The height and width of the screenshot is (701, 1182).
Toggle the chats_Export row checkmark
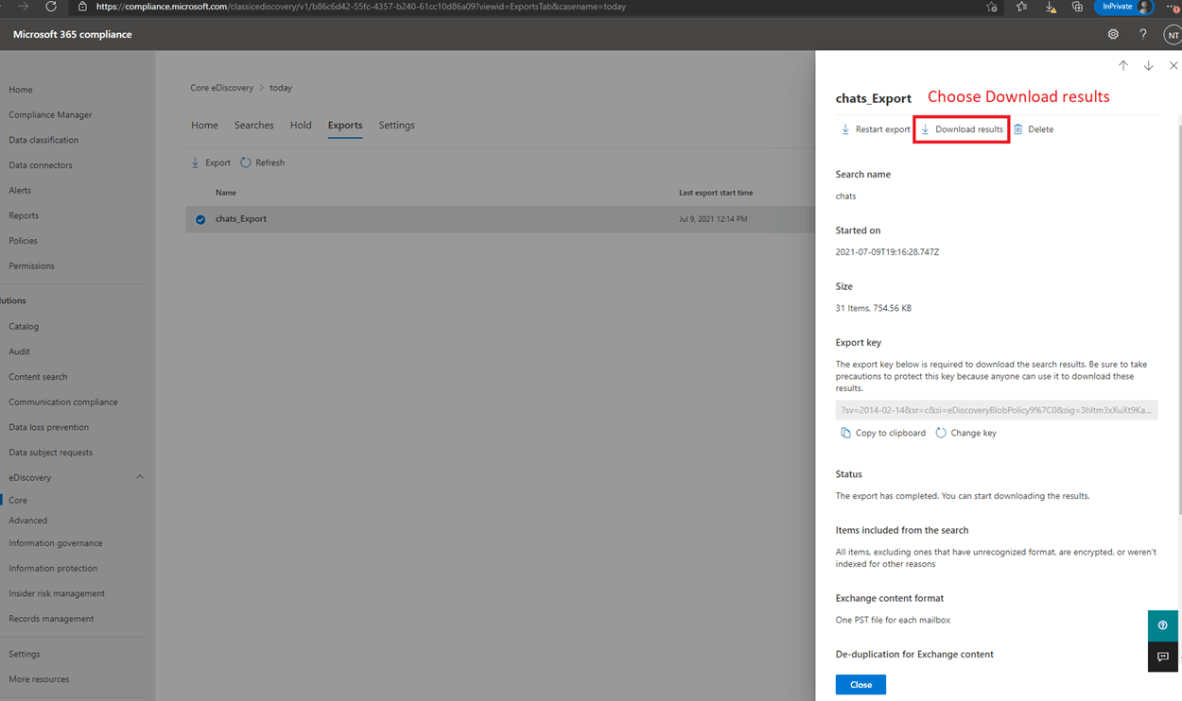tap(200, 219)
